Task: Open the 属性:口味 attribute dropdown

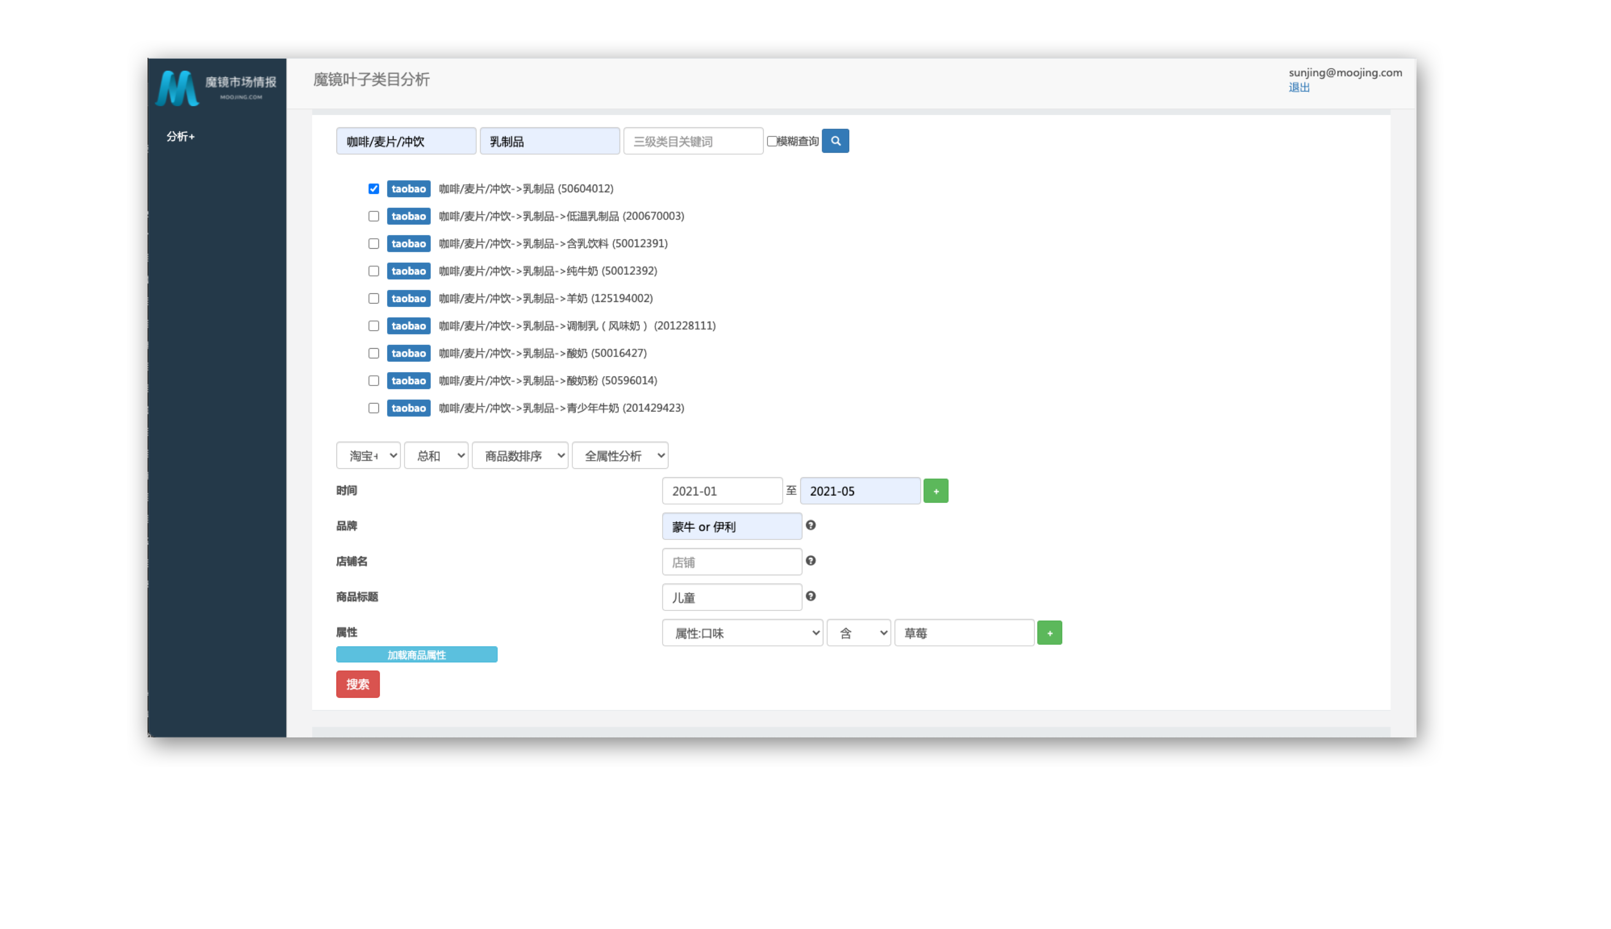Action: click(x=742, y=633)
